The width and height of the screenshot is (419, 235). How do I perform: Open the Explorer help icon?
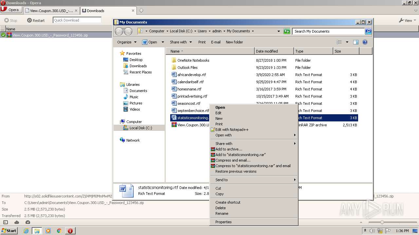click(x=365, y=42)
